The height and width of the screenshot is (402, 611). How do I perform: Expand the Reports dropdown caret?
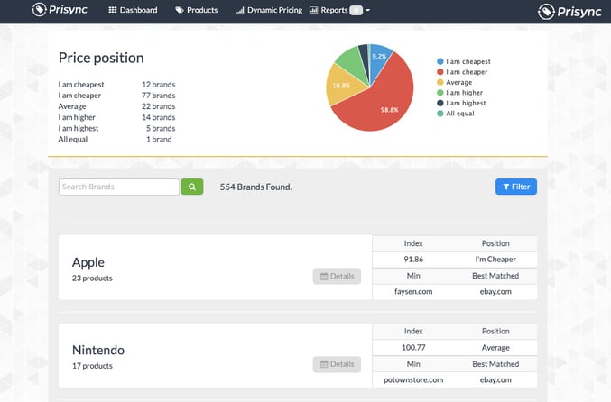[x=368, y=10]
